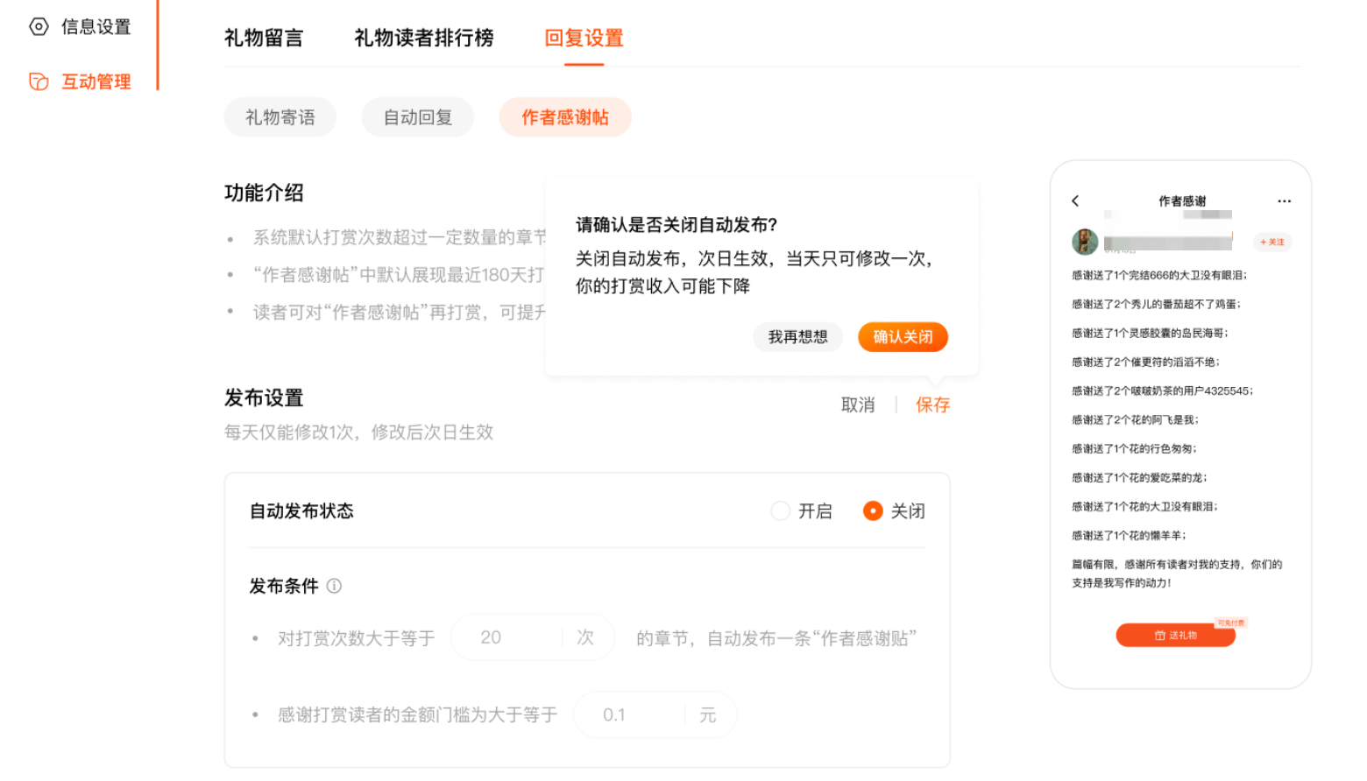Click the back arrow in phone preview
This screenshot has width=1367, height=781.
[1075, 201]
